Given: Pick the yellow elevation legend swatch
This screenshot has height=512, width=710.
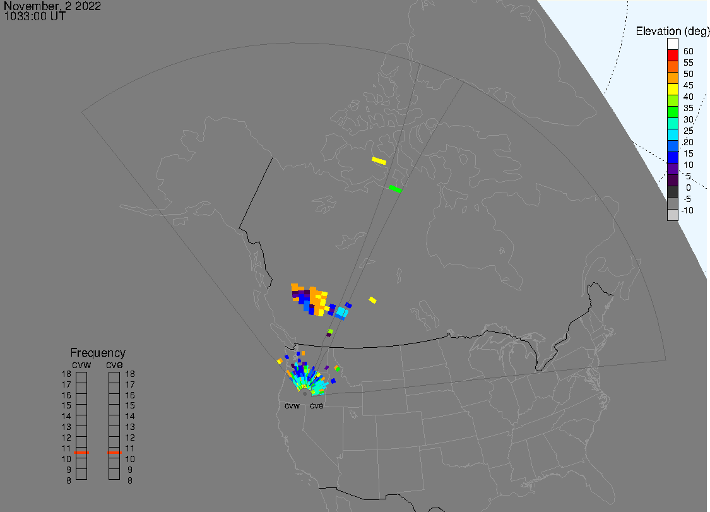Looking at the screenshot, I should (672, 89).
